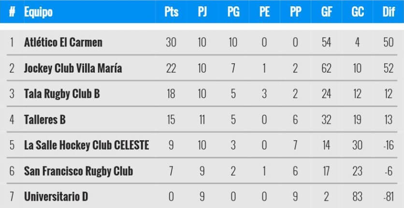Click the PP column header
The image size is (404, 208).
295,12
